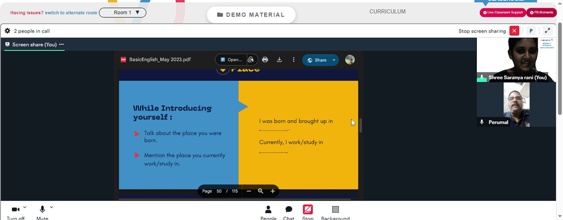
Task: Click the PDF file icon beside filename
Action: [x=123, y=59]
